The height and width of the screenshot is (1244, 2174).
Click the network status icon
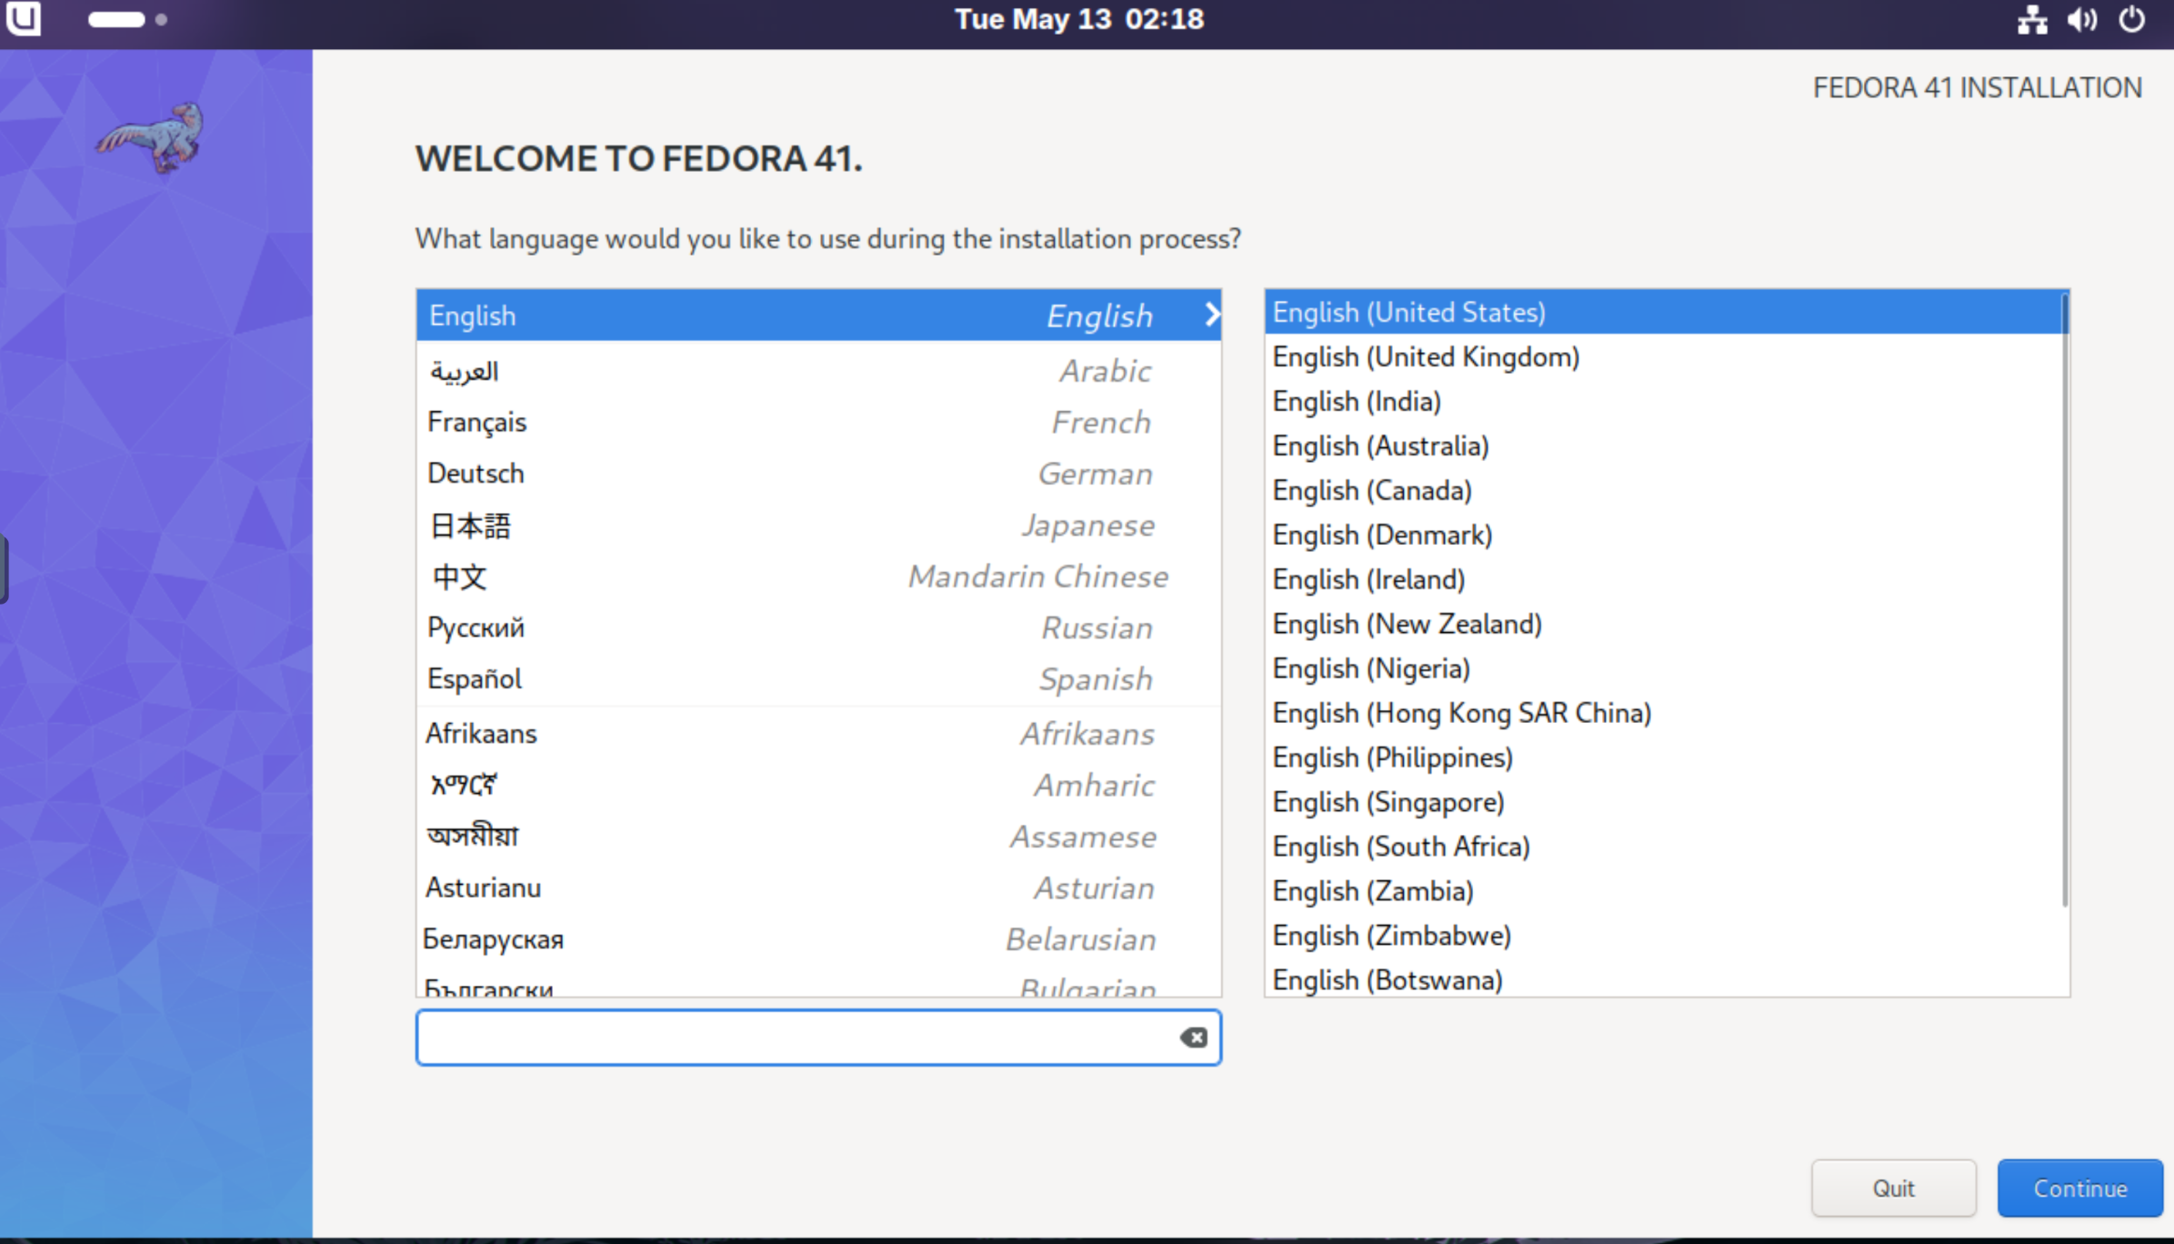click(x=2031, y=19)
